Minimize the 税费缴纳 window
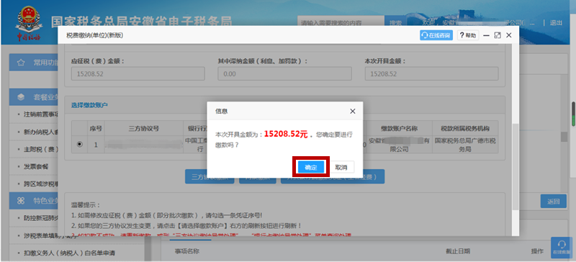This screenshot has width=576, height=262. [487, 36]
